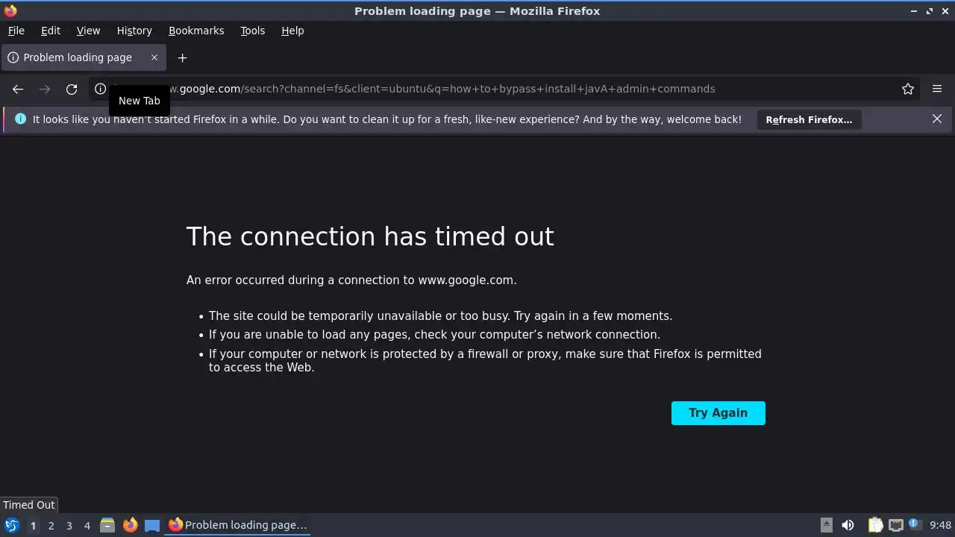The width and height of the screenshot is (955, 537).
Task: Switch to virtual desktop 2
Action: [51, 526]
